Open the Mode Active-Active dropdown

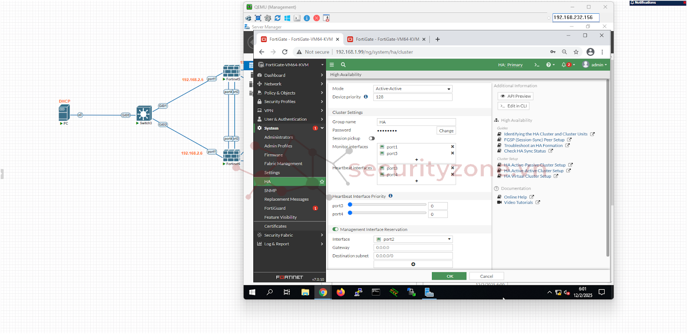(413, 89)
